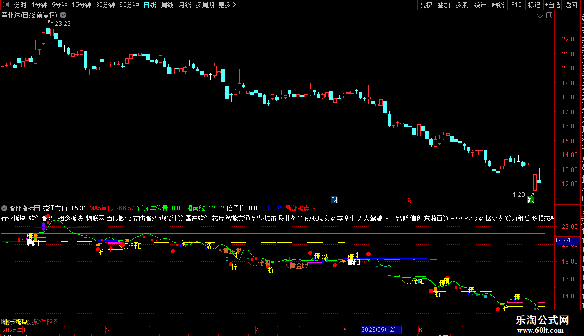This screenshot has width=584, height=336.
Task: Click the MA5角度: -66.57 readout
Action: coord(112,209)
